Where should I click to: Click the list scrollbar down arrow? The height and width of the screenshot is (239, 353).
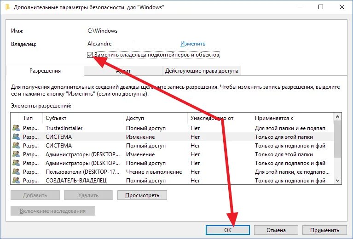coord(337,180)
